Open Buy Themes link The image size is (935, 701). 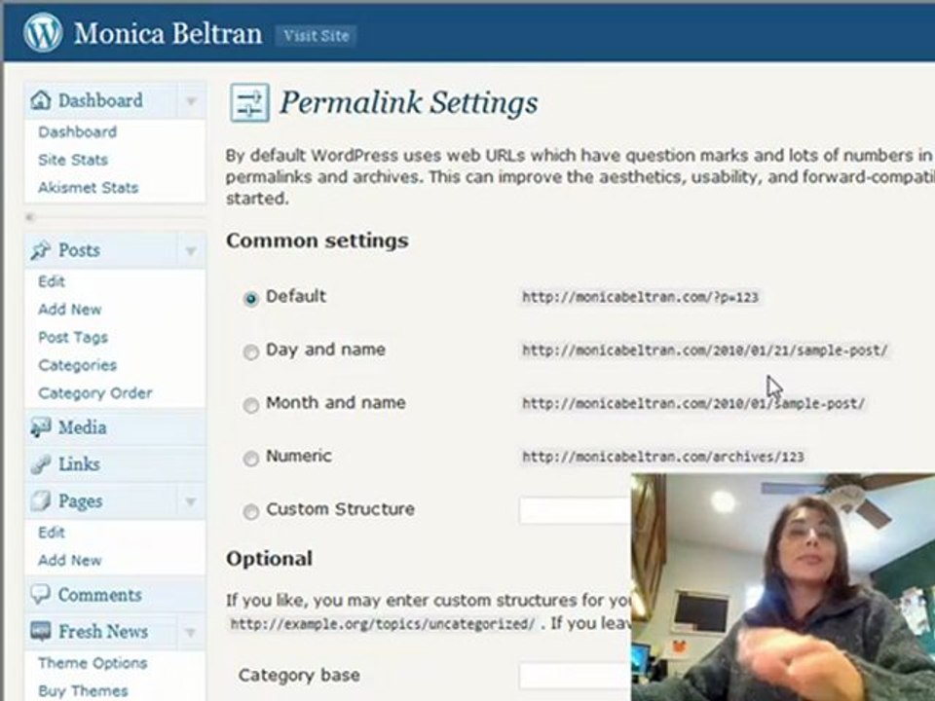pos(83,691)
